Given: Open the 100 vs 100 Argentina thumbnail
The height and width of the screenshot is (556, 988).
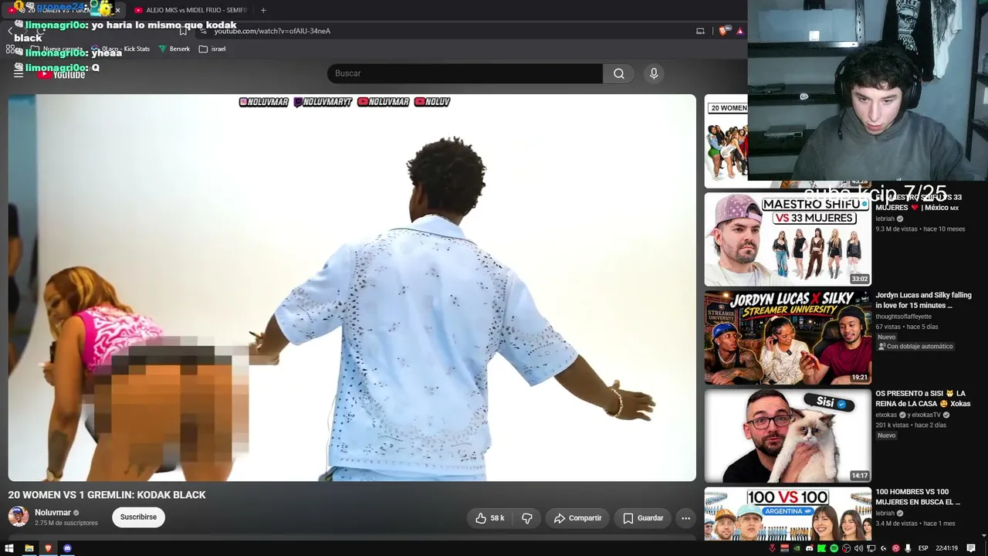Looking at the screenshot, I should [787, 514].
